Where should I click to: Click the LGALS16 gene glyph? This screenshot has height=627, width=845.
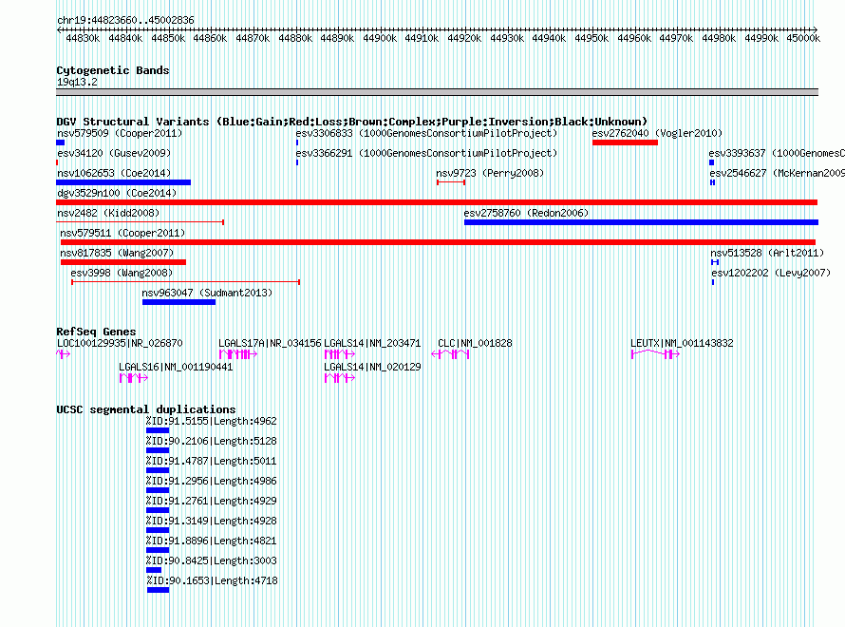pyautogui.click(x=134, y=378)
